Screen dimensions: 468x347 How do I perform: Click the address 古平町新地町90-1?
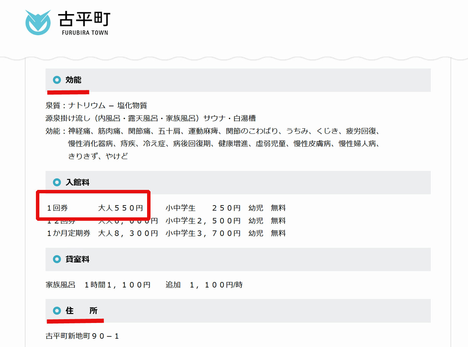(x=83, y=336)
